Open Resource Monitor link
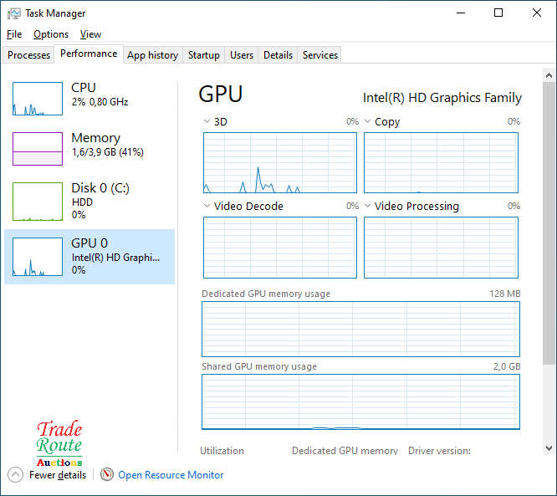Image resolution: width=557 pixels, height=496 pixels. click(171, 474)
